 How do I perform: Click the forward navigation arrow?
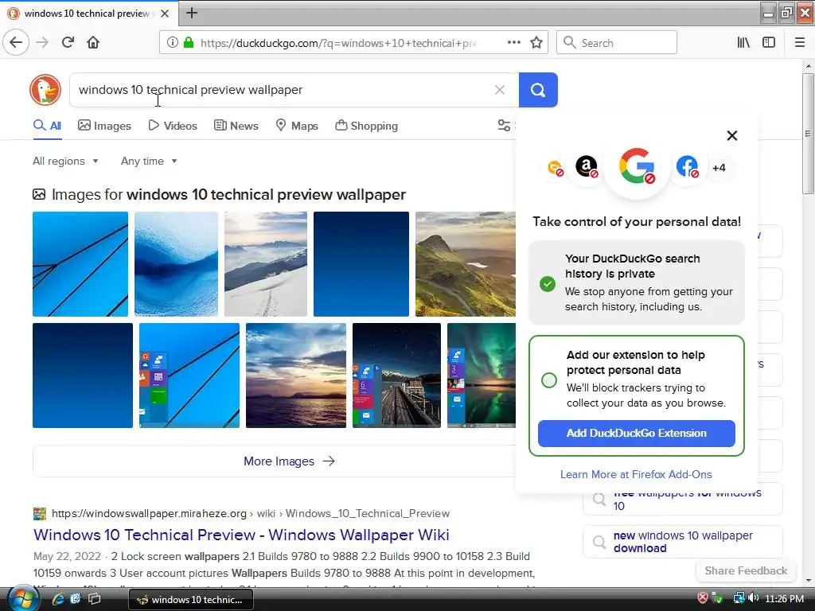43,43
